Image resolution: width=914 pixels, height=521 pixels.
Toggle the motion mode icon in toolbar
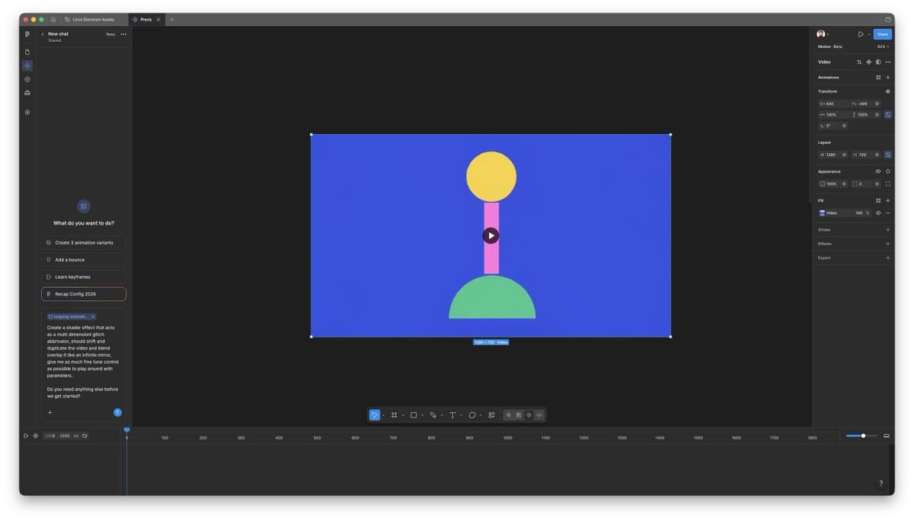coord(529,415)
